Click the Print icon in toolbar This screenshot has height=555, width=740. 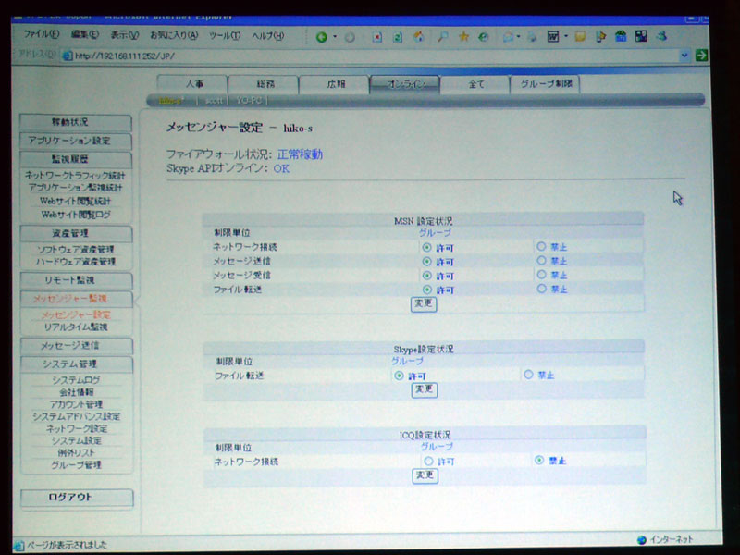click(533, 36)
